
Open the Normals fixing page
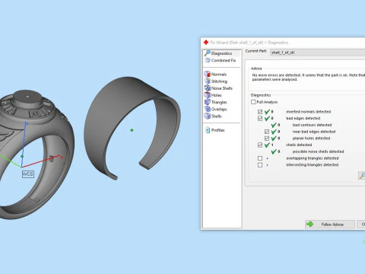(x=219, y=75)
